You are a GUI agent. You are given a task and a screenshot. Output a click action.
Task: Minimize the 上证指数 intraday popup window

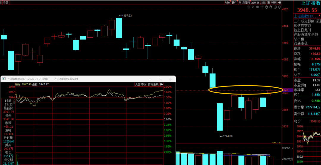150,79
